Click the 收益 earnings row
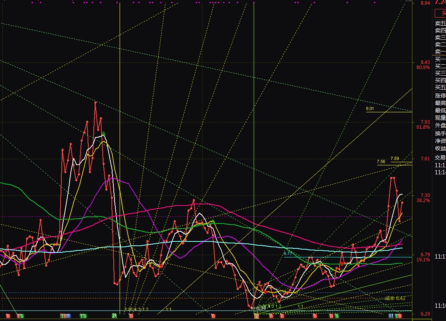446x321 pixels. (440, 148)
